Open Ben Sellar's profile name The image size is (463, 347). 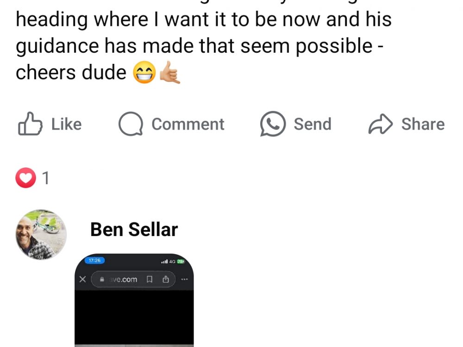pos(134,229)
